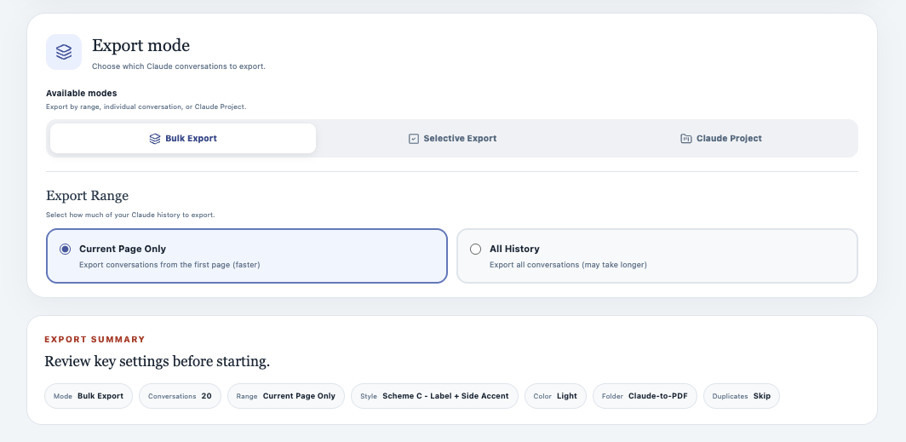Click the Bulk Export stack icon
Screen dimensions: 906x442
point(155,139)
